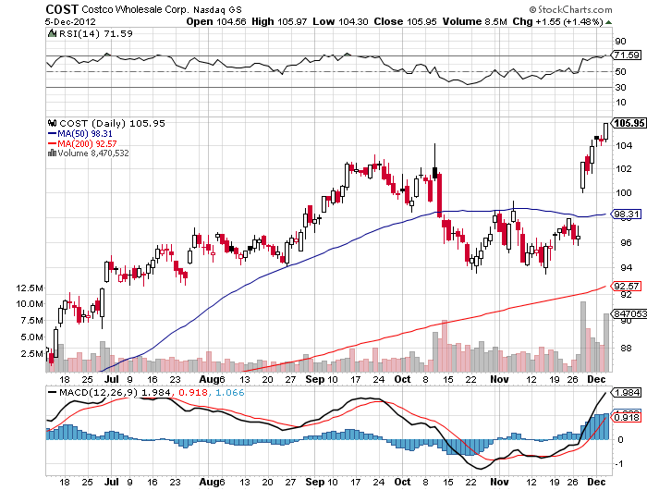The height and width of the screenshot is (490, 647).
Task: Click the blue 1.066 histogram legend value
Action: pos(230,392)
